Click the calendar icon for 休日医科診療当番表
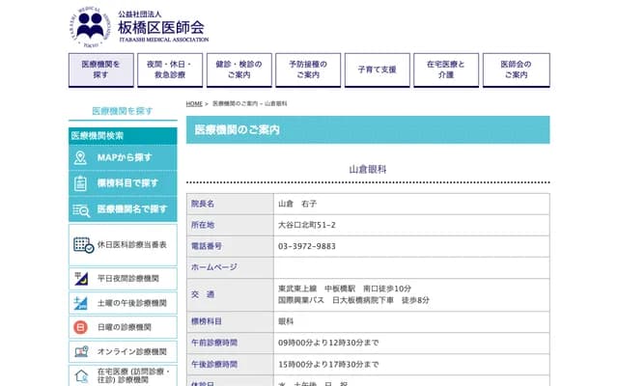Screen dimensions: 618x386 coord(82,245)
